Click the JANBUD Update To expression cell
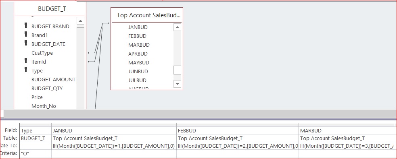 point(114,146)
